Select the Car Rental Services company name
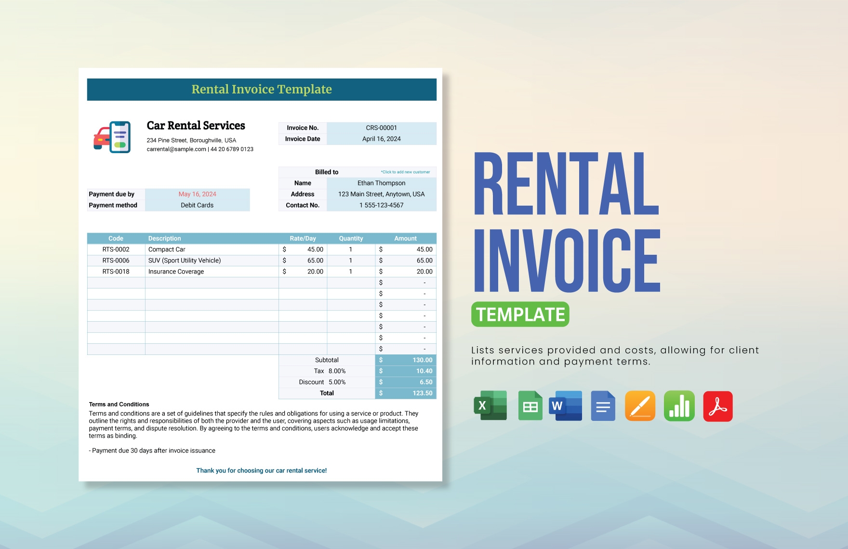848x549 pixels. point(196,126)
